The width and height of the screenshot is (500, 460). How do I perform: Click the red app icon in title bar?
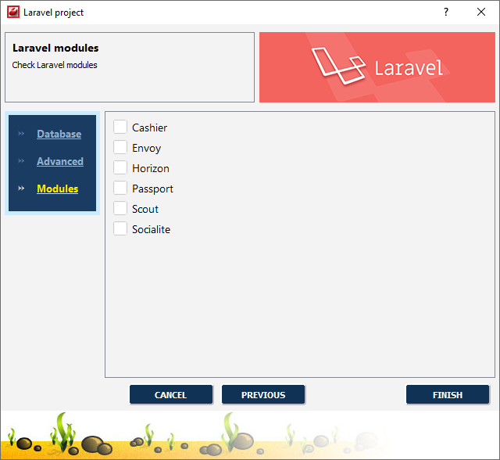pos(13,13)
